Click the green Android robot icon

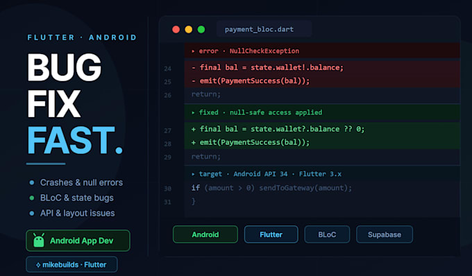[39, 240]
